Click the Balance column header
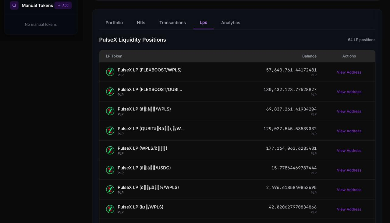 (309, 56)
